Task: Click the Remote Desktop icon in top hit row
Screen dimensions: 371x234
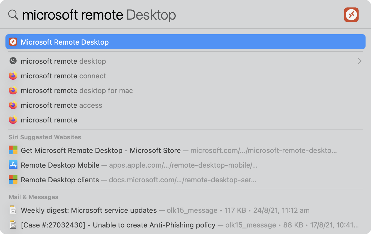Action: 13,42
